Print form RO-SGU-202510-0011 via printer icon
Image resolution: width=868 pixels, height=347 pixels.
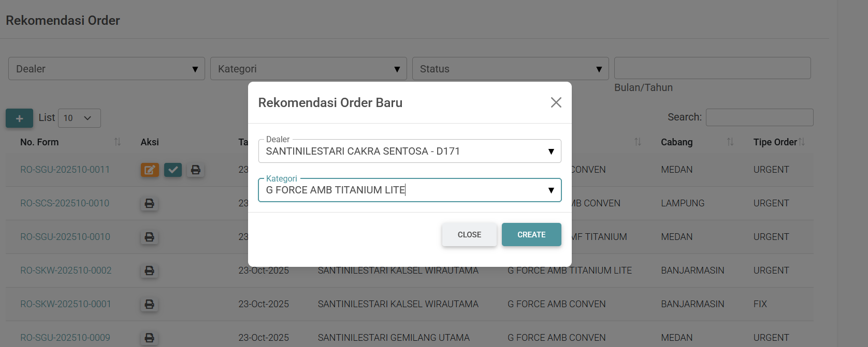click(196, 170)
